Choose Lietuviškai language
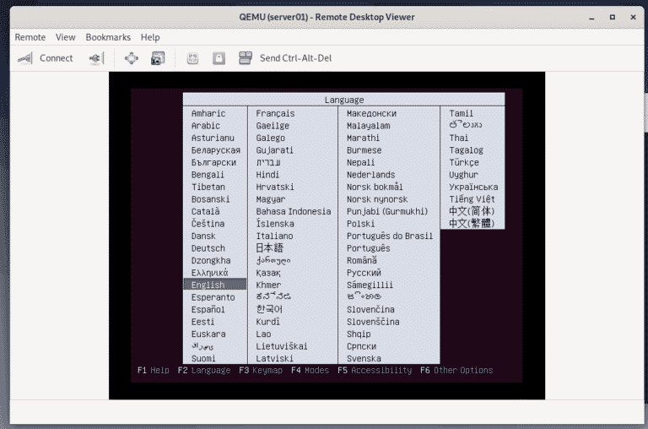 coord(282,346)
